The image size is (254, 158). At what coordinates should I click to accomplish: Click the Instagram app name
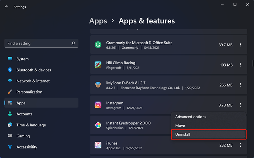tap(115, 103)
